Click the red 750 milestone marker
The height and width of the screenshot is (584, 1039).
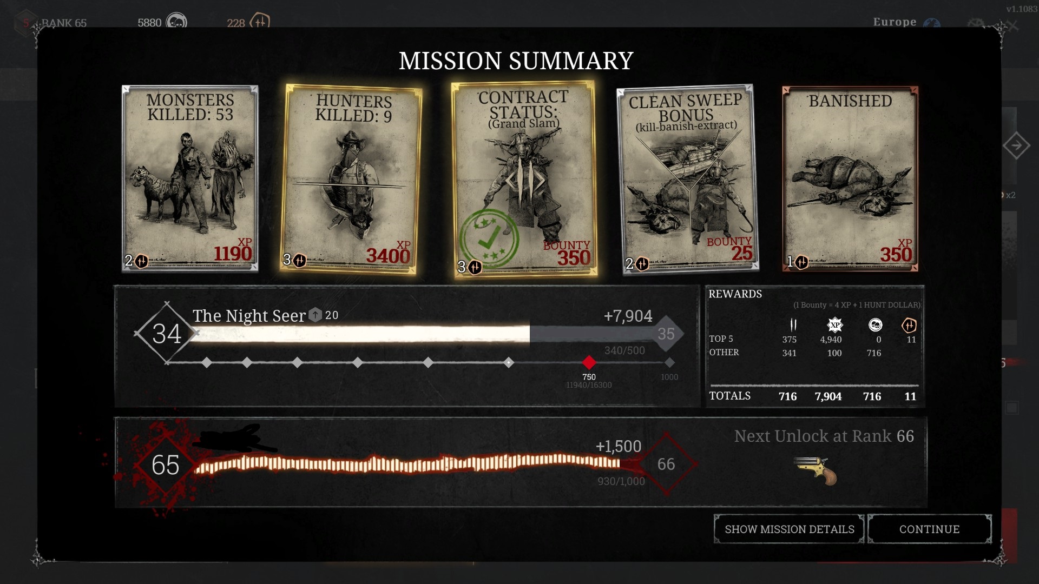coord(589,362)
